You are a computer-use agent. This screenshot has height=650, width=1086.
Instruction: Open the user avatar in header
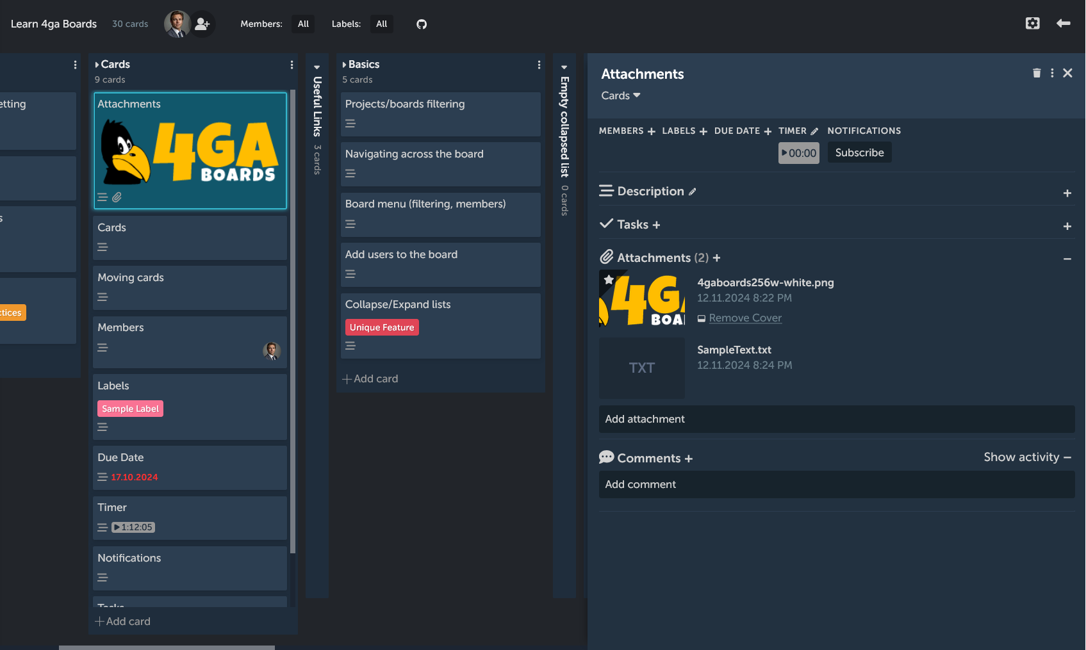[177, 24]
